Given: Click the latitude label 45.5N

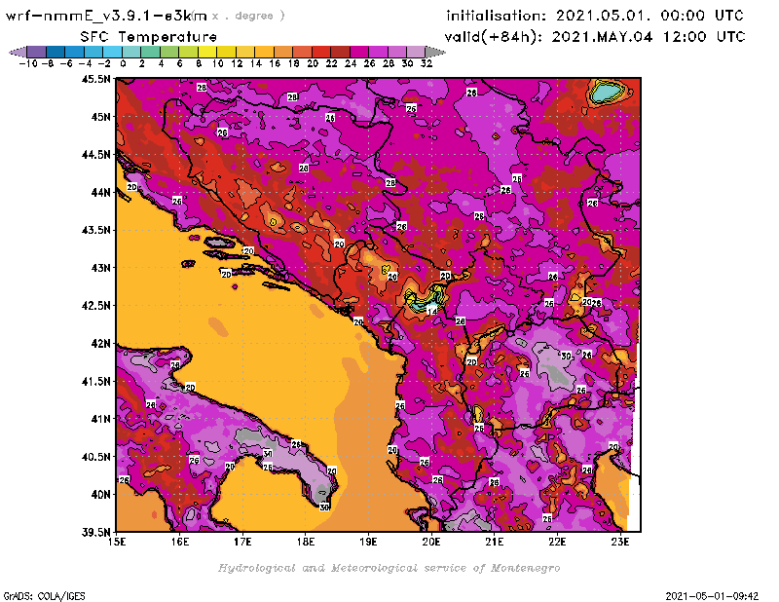Looking at the screenshot, I should (x=95, y=79).
